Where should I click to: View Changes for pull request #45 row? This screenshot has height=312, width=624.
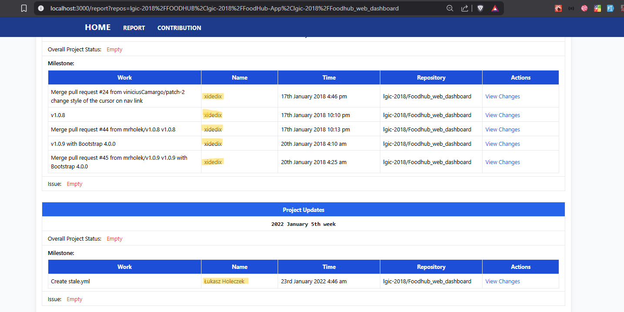pos(503,162)
